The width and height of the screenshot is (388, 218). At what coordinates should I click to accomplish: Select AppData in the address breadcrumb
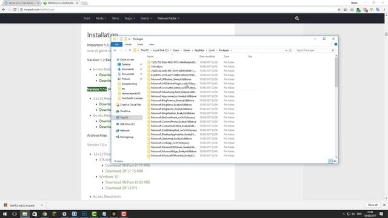(199, 50)
